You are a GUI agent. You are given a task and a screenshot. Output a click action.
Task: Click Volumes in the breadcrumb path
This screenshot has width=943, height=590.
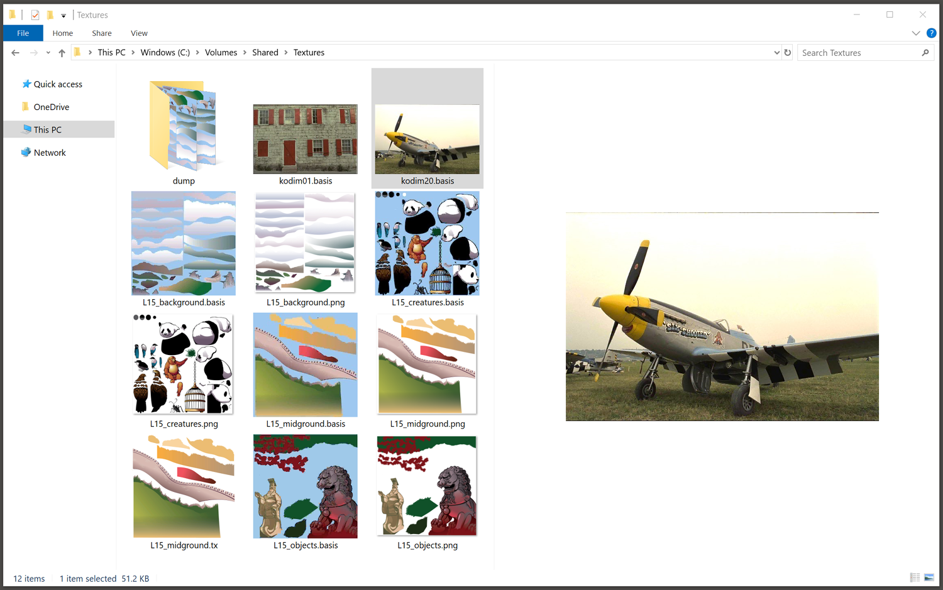point(221,53)
